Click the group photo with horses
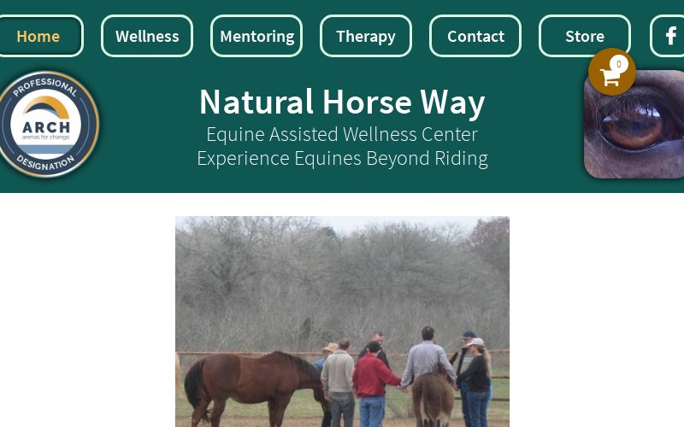684x427 pixels. click(x=343, y=322)
